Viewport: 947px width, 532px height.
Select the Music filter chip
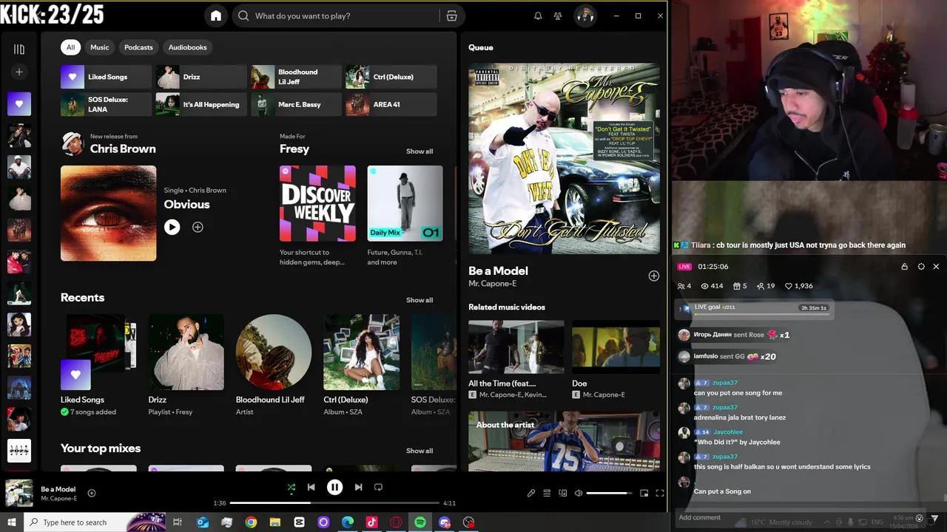coord(100,47)
